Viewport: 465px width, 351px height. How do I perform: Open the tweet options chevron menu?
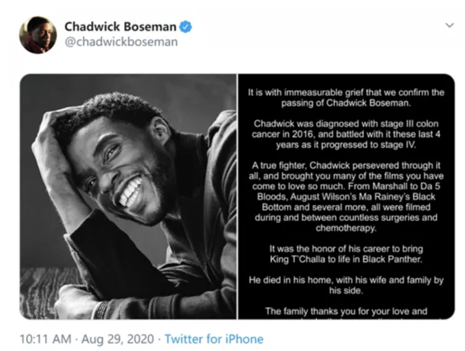click(x=449, y=25)
